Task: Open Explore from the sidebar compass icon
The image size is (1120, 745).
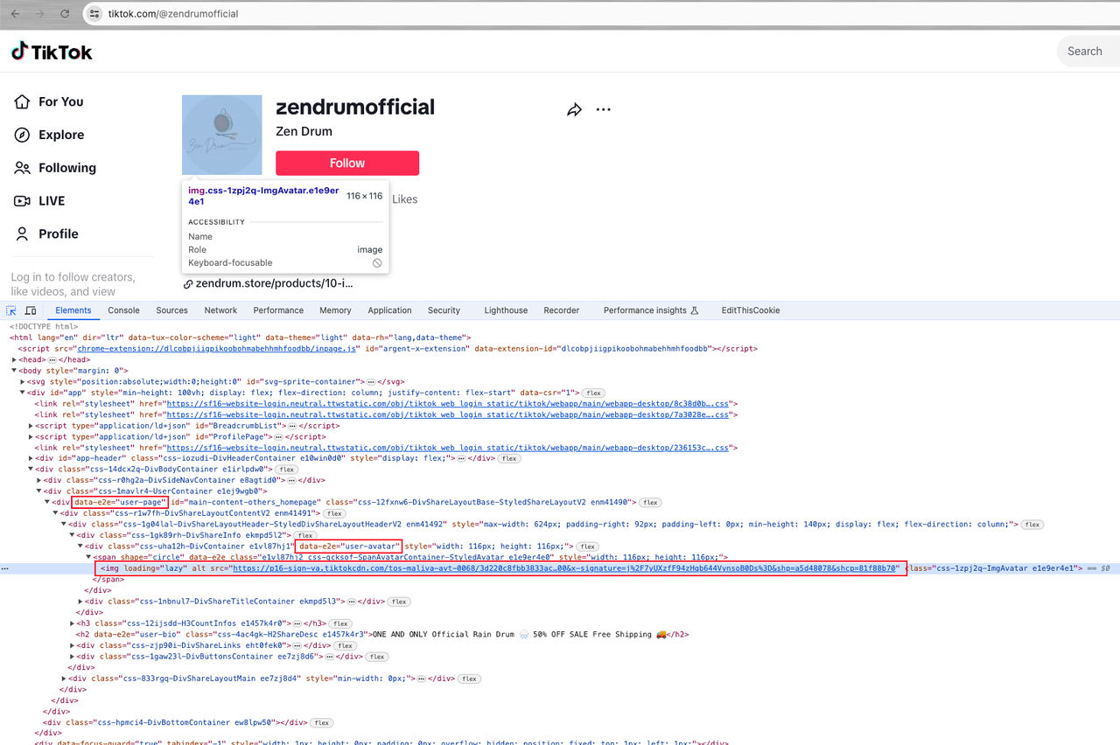Action: click(x=23, y=135)
